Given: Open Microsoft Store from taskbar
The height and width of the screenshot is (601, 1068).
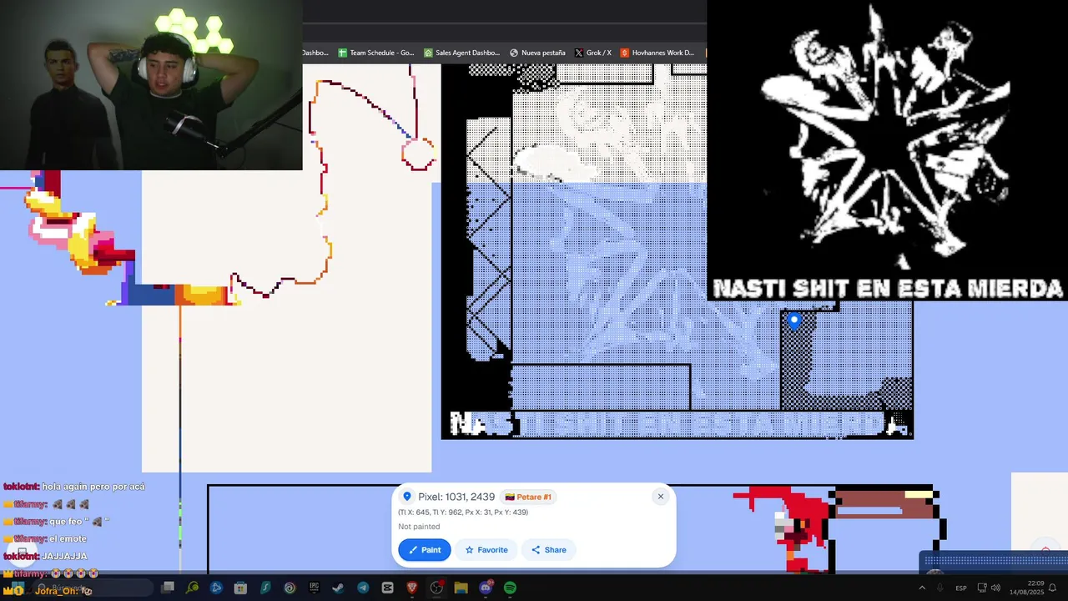Looking at the screenshot, I should [x=240, y=588].
